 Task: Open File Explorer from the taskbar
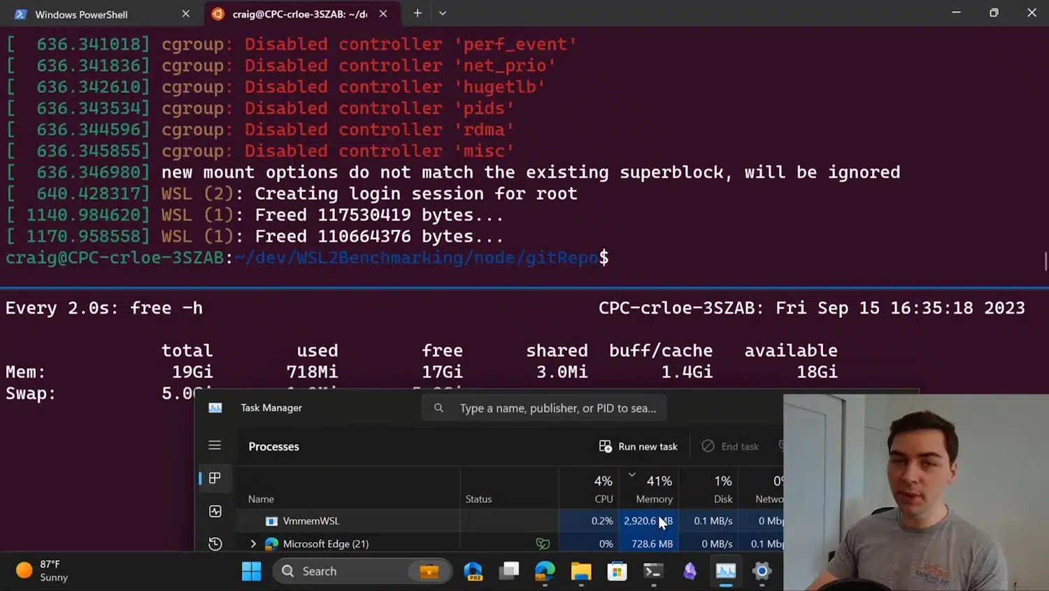point(580,571)
